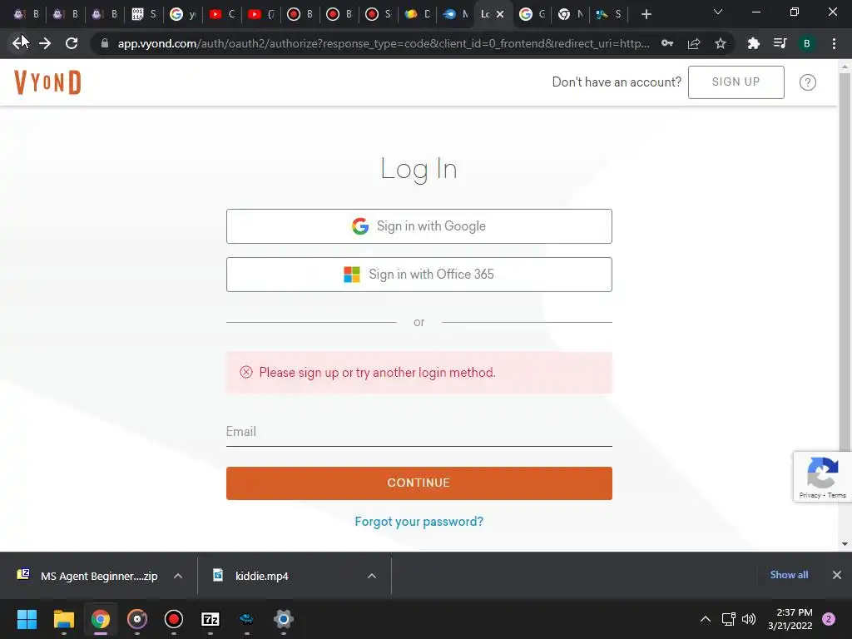Click the Vyond logo
Screen dimensions: 852x639
tap(47, 82)
